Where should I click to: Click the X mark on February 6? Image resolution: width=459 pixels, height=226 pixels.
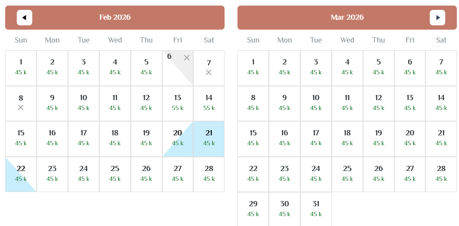(x=187, y=58)
